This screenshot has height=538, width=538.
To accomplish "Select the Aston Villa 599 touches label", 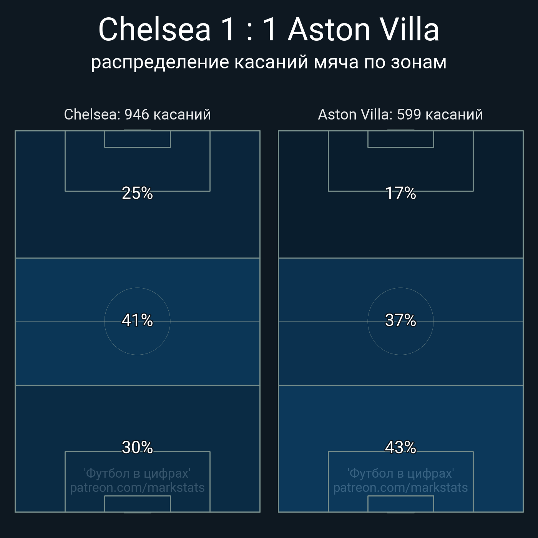I will click(x=400, y=115).
